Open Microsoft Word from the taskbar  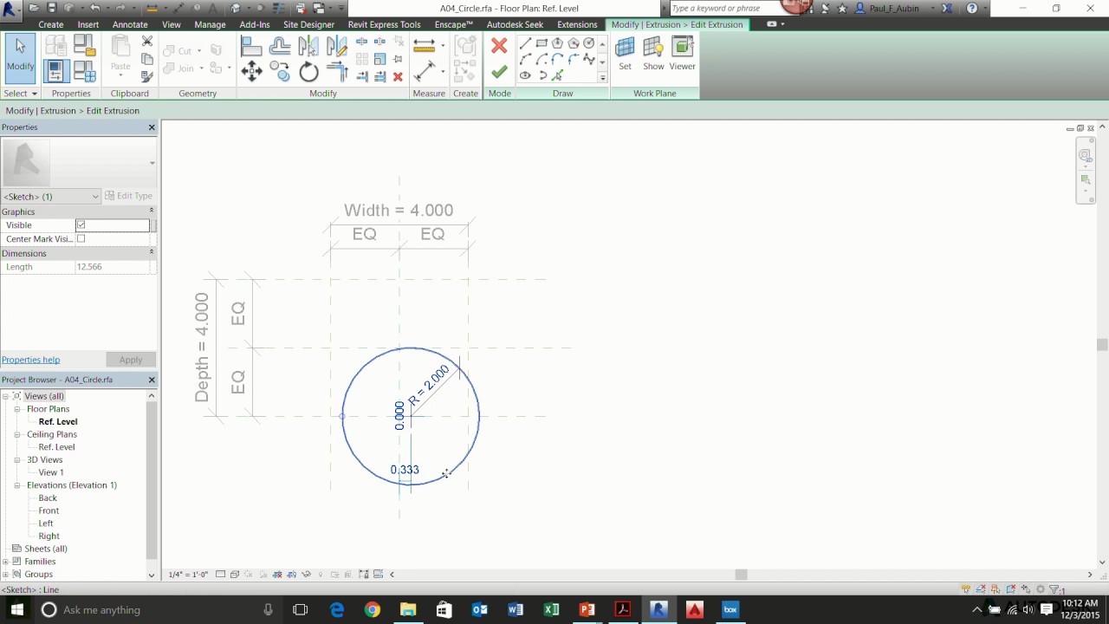point(516,609)
